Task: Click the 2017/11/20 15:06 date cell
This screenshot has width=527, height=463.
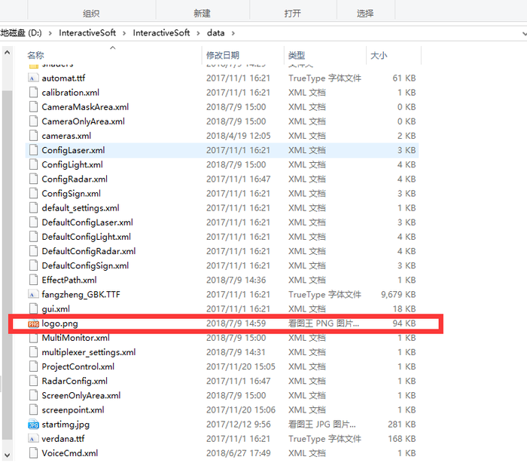Action: click(x=241, y=410)
